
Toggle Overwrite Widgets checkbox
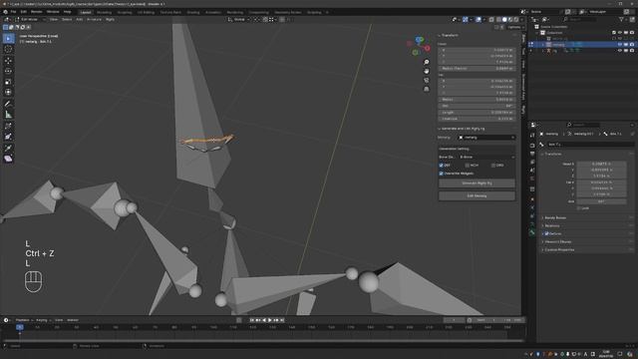point(441,174)
